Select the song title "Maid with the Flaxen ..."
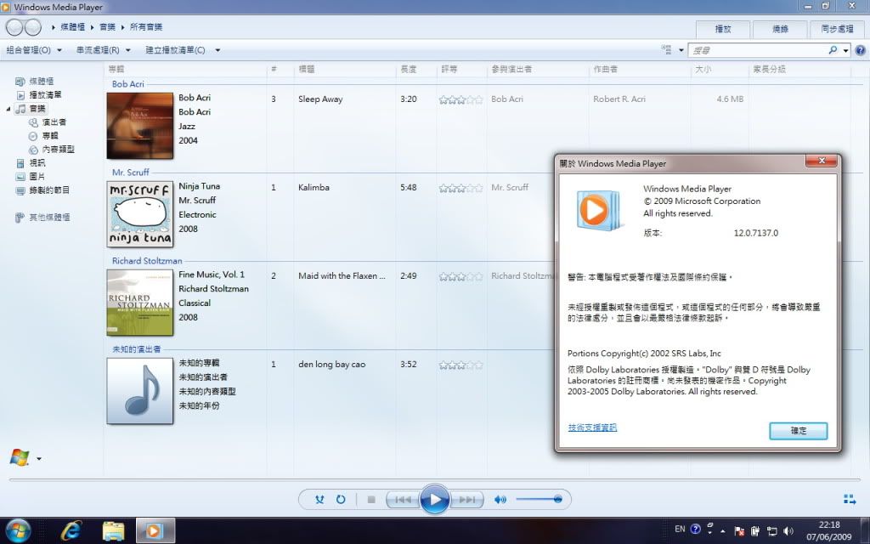This screenshot has height=544, width=870. point(342,276)
